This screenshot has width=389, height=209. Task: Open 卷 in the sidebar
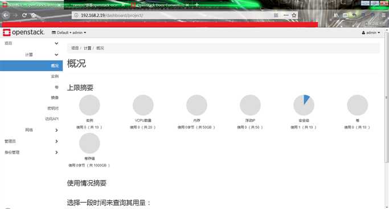pos(56,87)
